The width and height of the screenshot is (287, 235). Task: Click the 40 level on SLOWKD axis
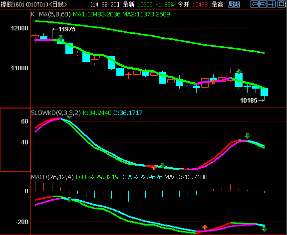[x=24, y=142]
